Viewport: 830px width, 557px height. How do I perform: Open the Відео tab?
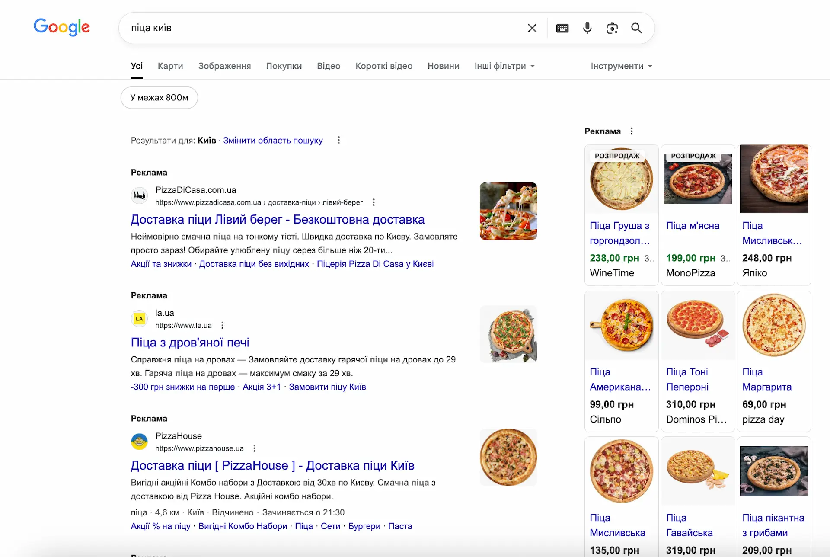[x=329, y=66]
